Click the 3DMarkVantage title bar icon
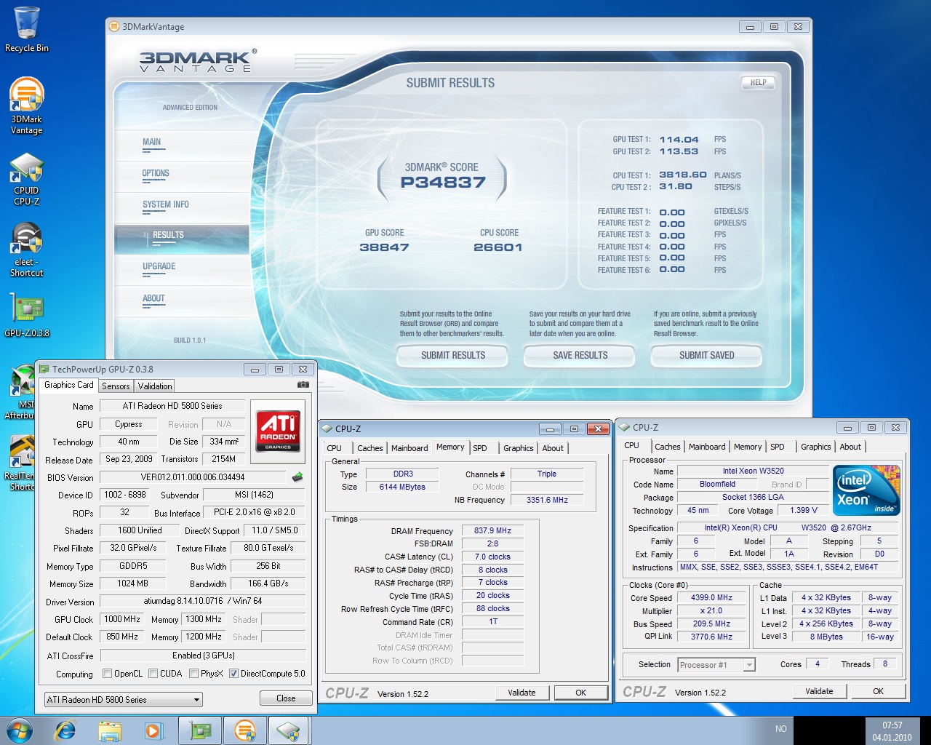This screenshot has height=745, width=931. click(114, 26)
